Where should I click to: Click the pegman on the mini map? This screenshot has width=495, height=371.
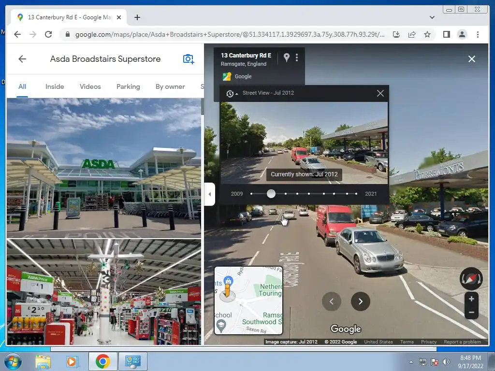coord(227,291)
